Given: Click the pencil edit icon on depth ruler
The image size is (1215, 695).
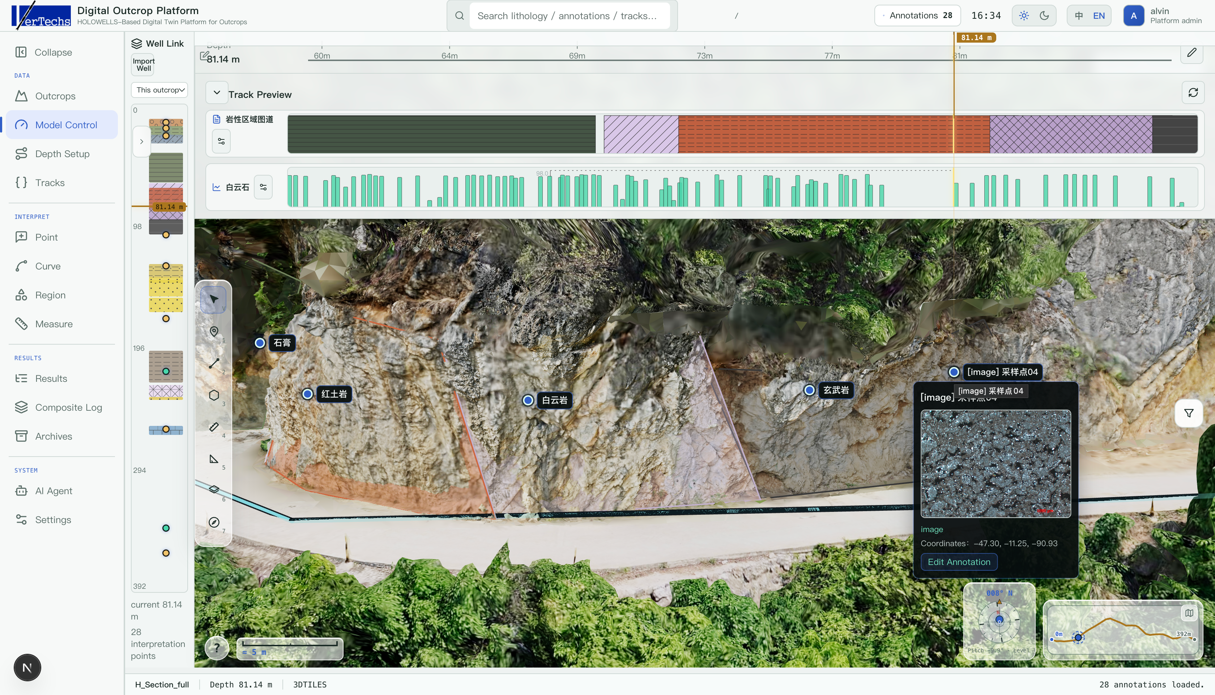Looking at the screenshot, I should (1191, 52).
